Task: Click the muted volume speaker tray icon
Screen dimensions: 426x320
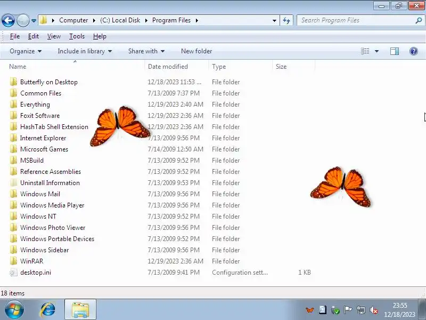Action: click(x=374, y=310)
